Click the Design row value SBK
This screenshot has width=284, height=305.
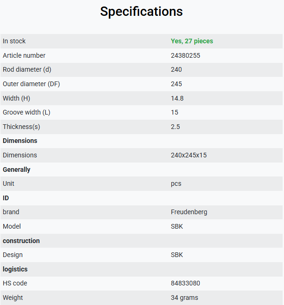pyautogui.click(x=177, y=255)
